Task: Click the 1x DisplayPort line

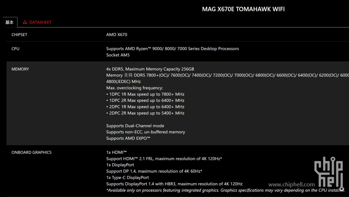Action: coord(120,165)
